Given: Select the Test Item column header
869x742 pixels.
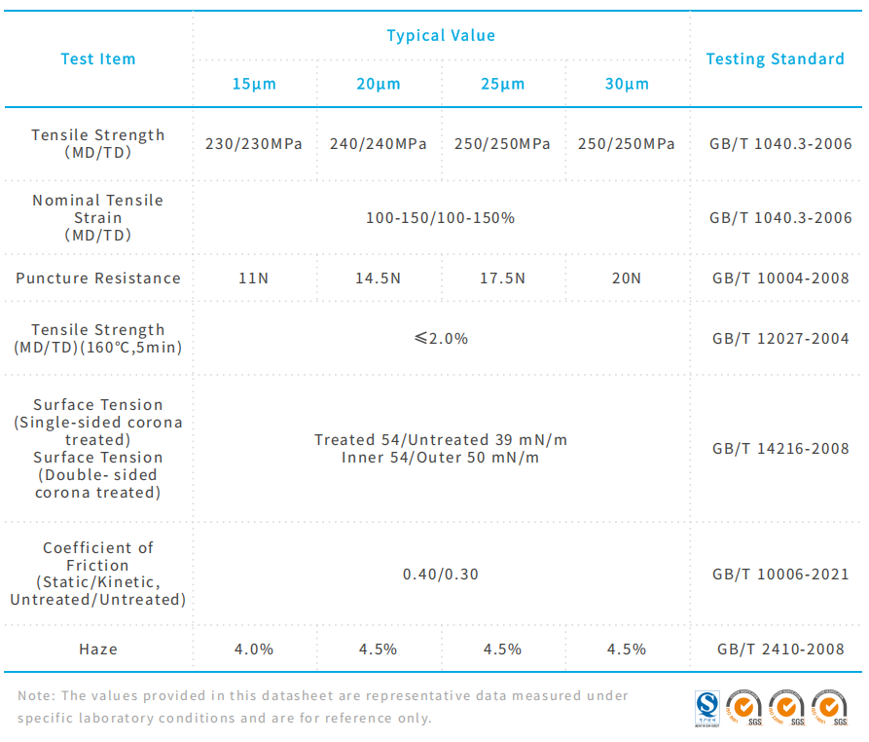Looking at the screenshot, I should [x=98, y=59].
